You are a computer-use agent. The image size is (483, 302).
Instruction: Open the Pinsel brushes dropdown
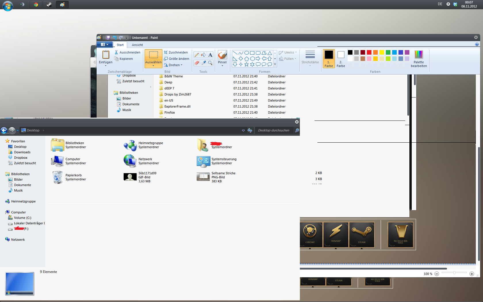(222, 59)
